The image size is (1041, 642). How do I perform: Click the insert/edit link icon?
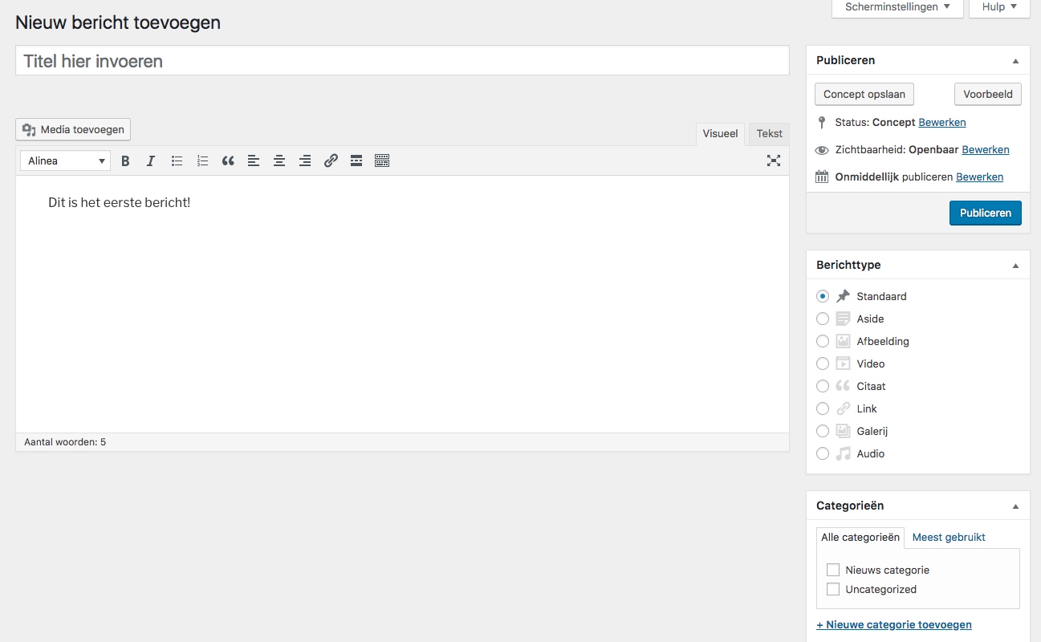point(331,161)
